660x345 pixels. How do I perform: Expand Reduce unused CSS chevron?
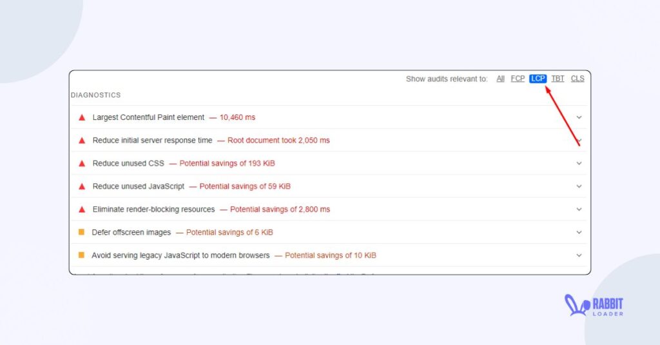point(579,163)
